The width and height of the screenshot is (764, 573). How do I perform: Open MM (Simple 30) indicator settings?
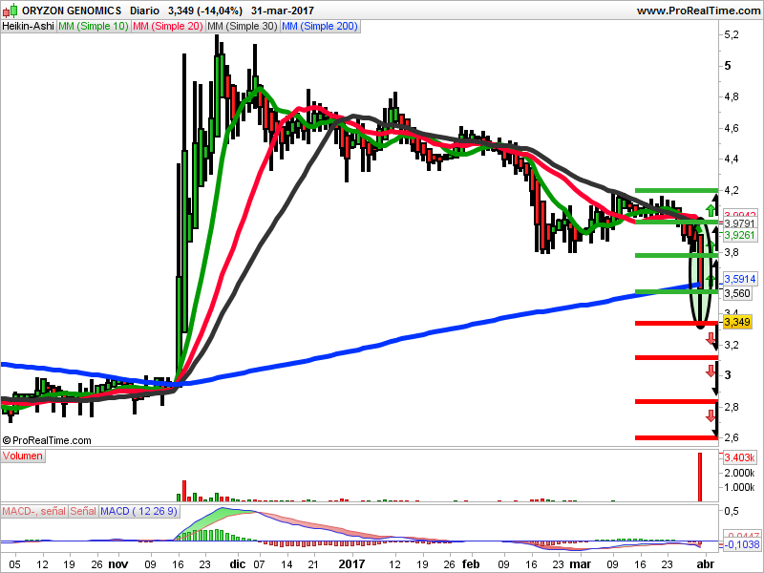243,27
